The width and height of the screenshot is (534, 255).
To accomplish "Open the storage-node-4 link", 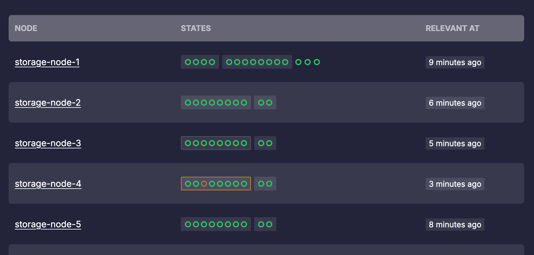I will click(x=48, y=184).
